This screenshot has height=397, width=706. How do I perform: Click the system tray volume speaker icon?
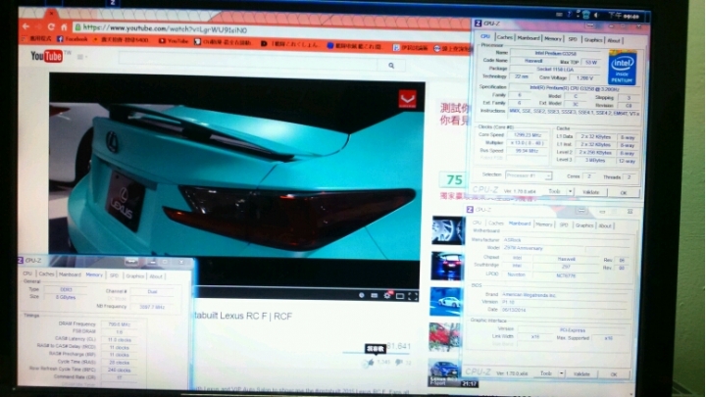point(596,15)
